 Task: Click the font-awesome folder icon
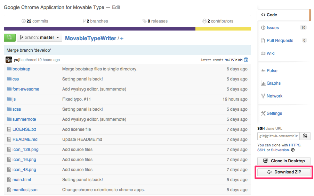click(9, 89)
